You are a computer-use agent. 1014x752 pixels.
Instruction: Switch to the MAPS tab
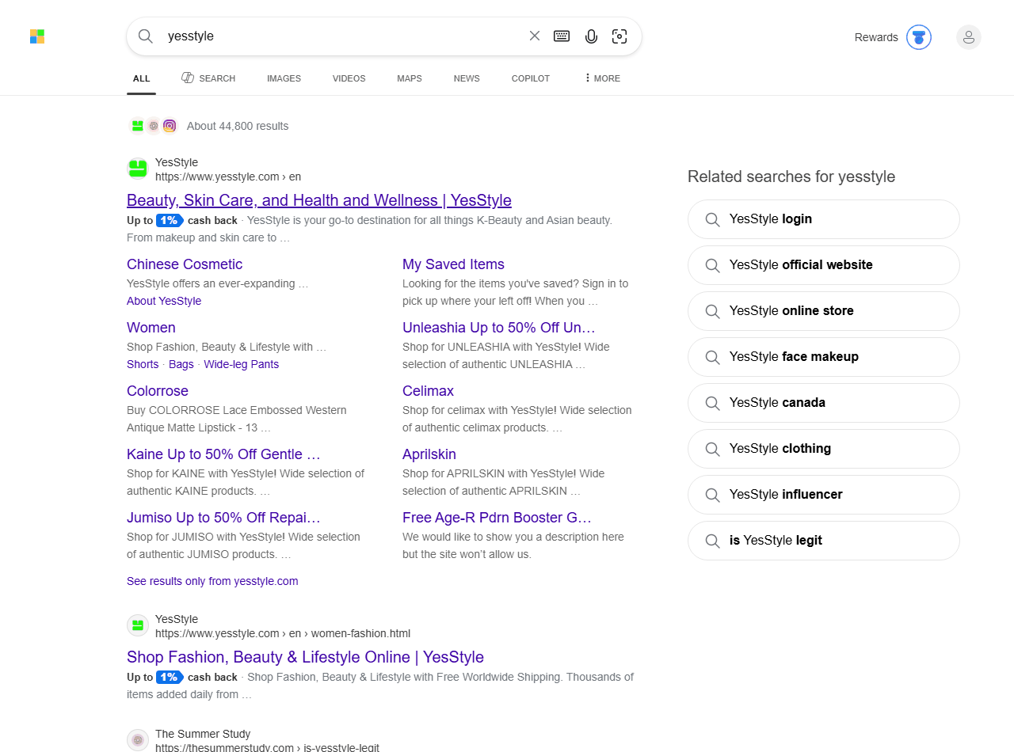[x=410, y=78]
